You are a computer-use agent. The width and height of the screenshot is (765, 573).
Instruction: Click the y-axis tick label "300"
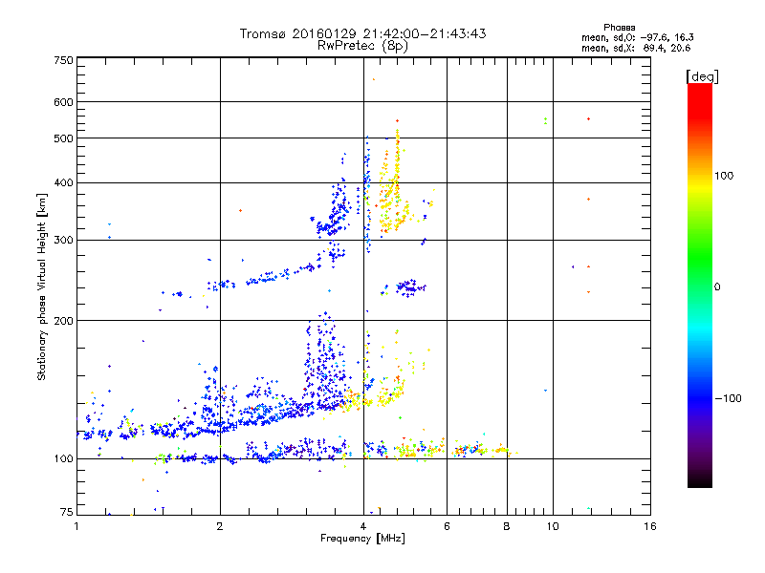point(63,241)
